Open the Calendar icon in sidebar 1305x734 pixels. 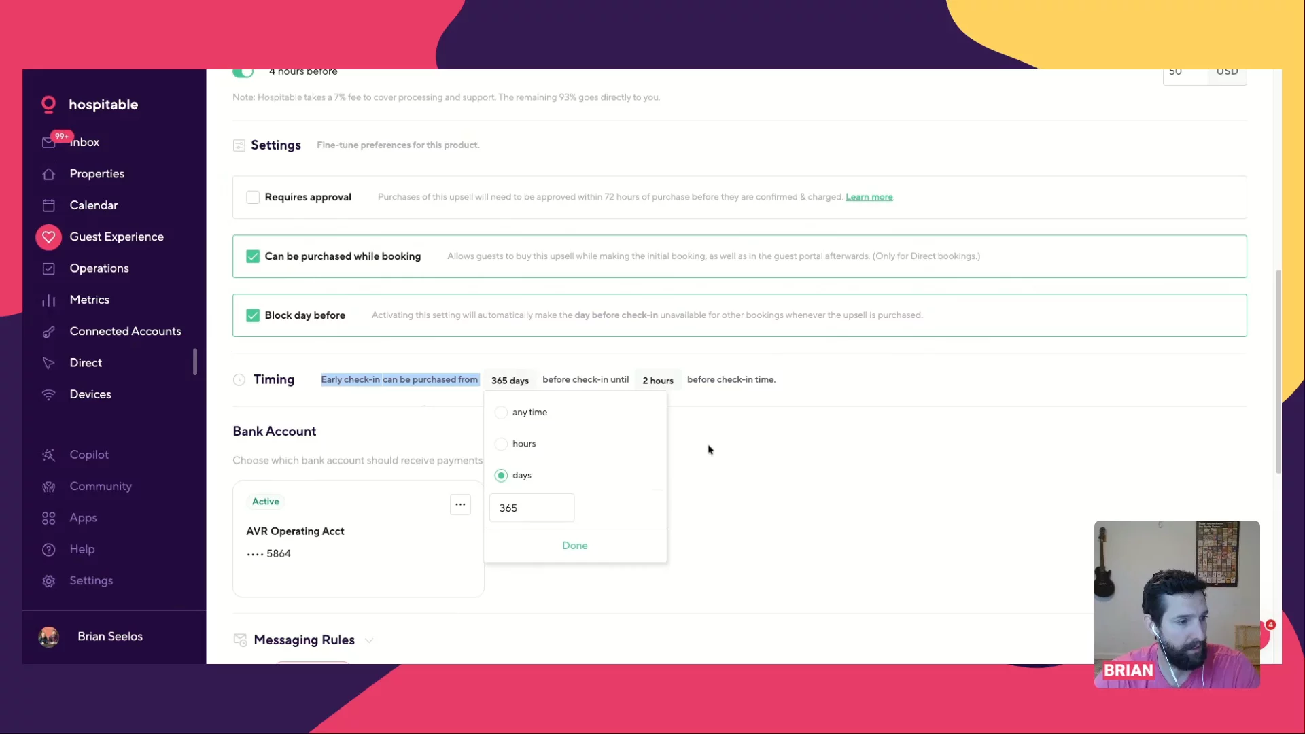pos(48,205)
